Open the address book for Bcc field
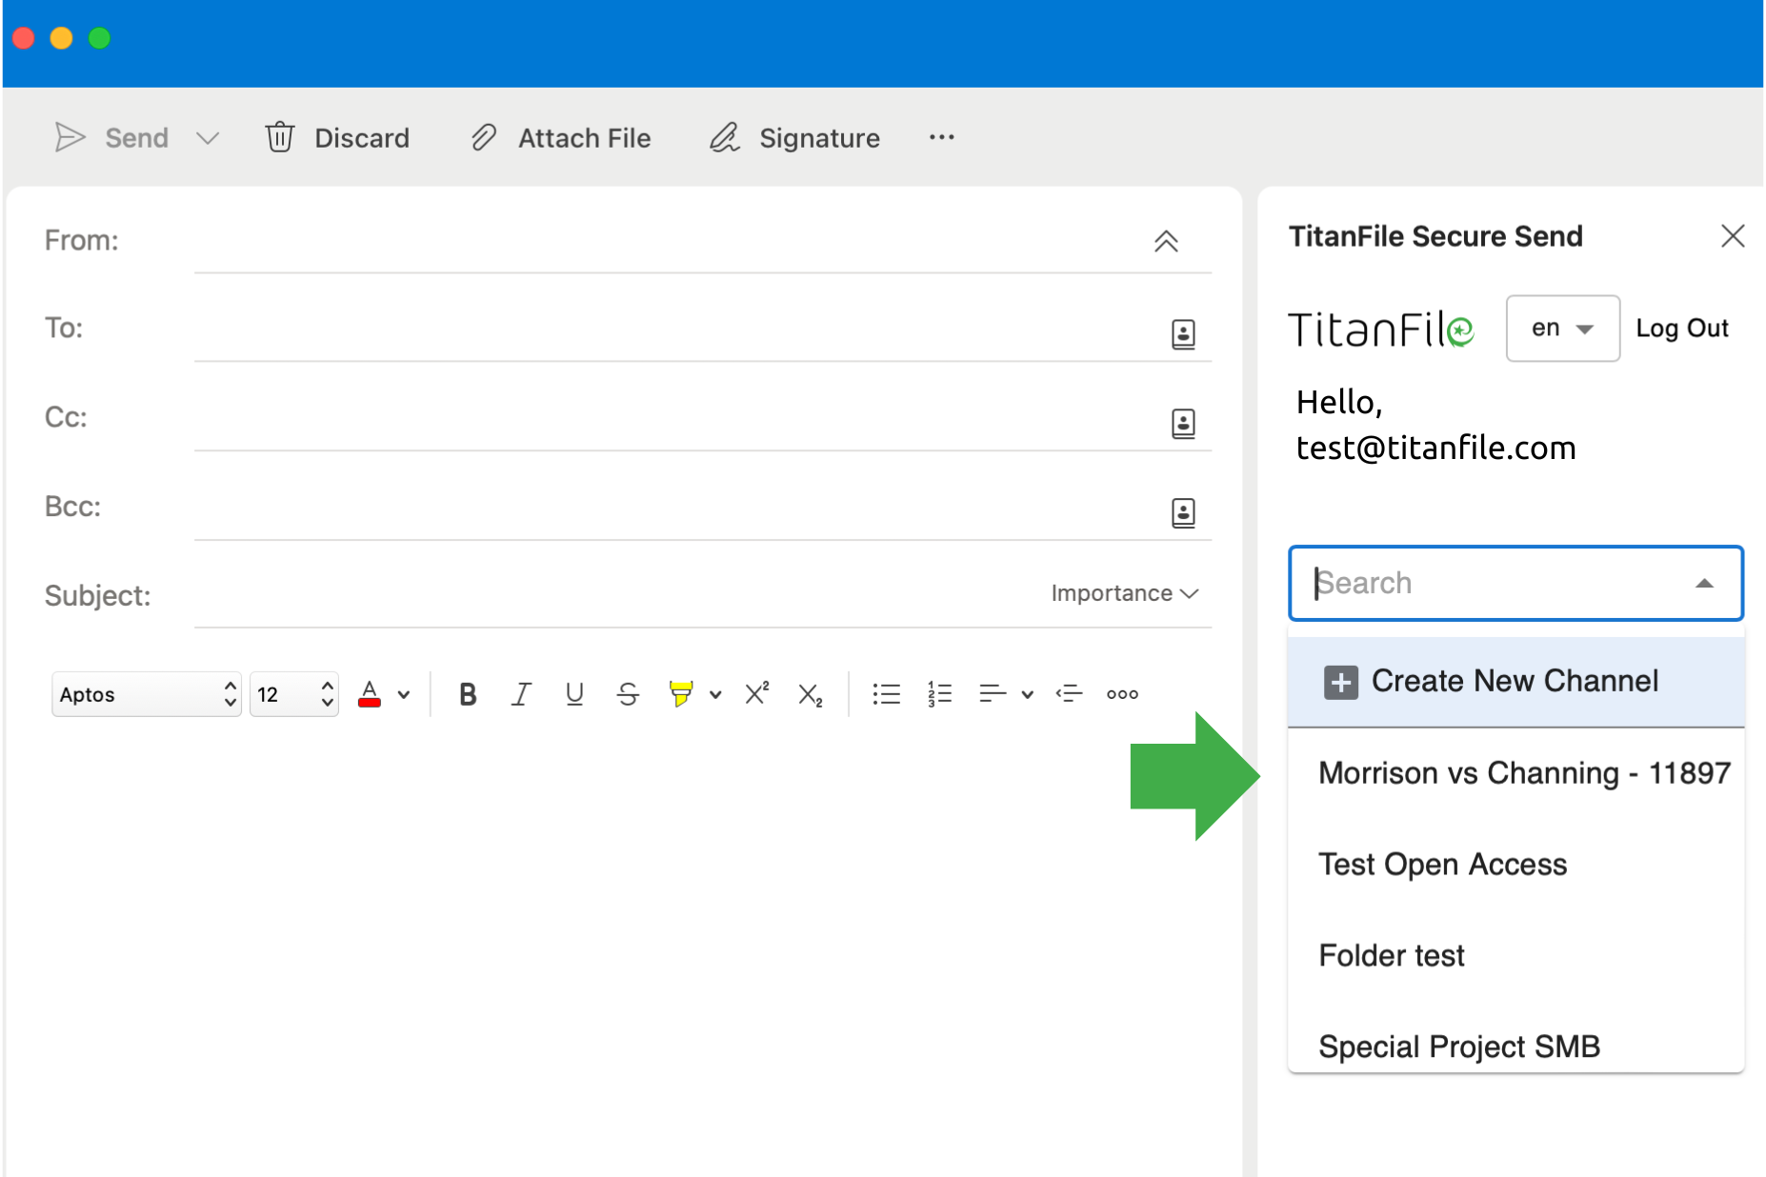This screenshot has width=1766, height=1177. click(x=1183, y=512)
